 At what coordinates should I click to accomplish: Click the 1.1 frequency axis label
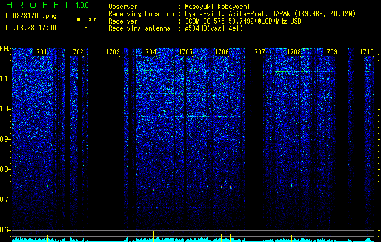point(4,79)
